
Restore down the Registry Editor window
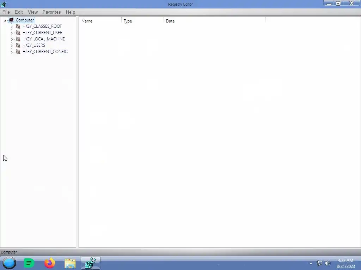[338, 4]
